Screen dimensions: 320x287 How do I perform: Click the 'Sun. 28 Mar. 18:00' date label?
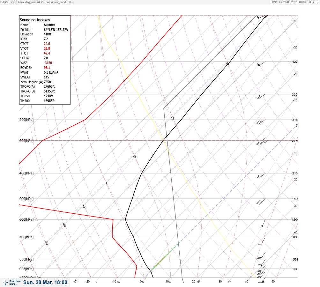click(45, 282)
